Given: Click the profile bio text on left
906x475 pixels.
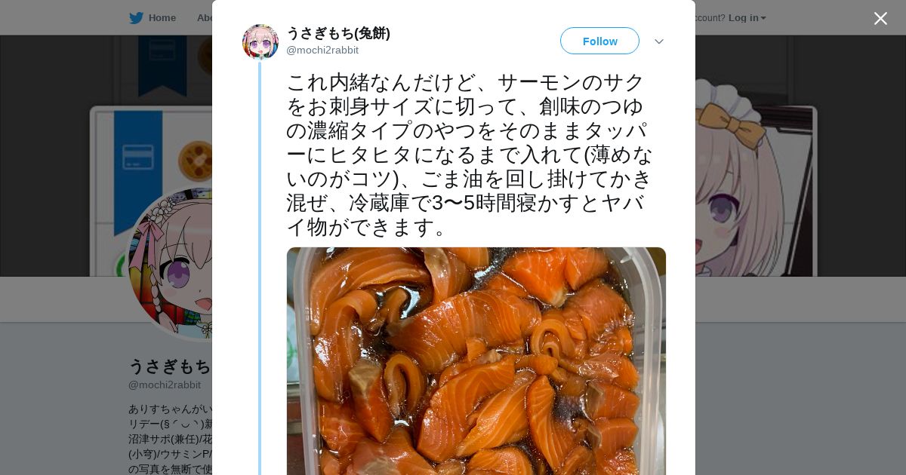Looking at the screenshot, I should [171, 439].
